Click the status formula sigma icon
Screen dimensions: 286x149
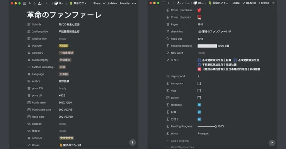pos(168,133)
